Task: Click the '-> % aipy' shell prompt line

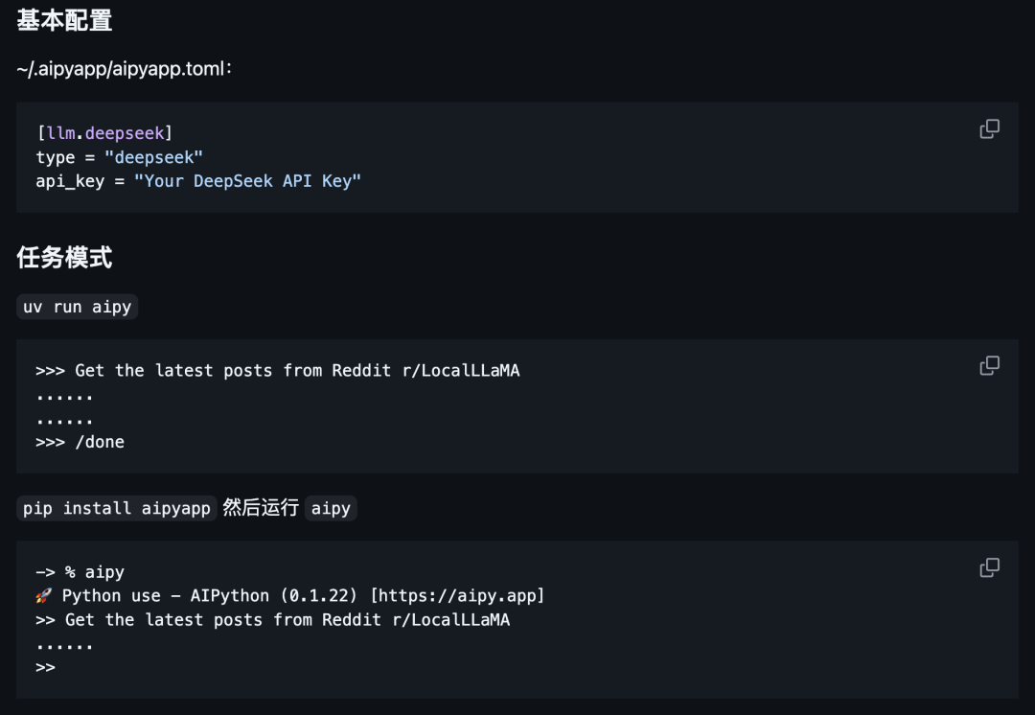Action: pyautogui.click(x=80, y=572)
